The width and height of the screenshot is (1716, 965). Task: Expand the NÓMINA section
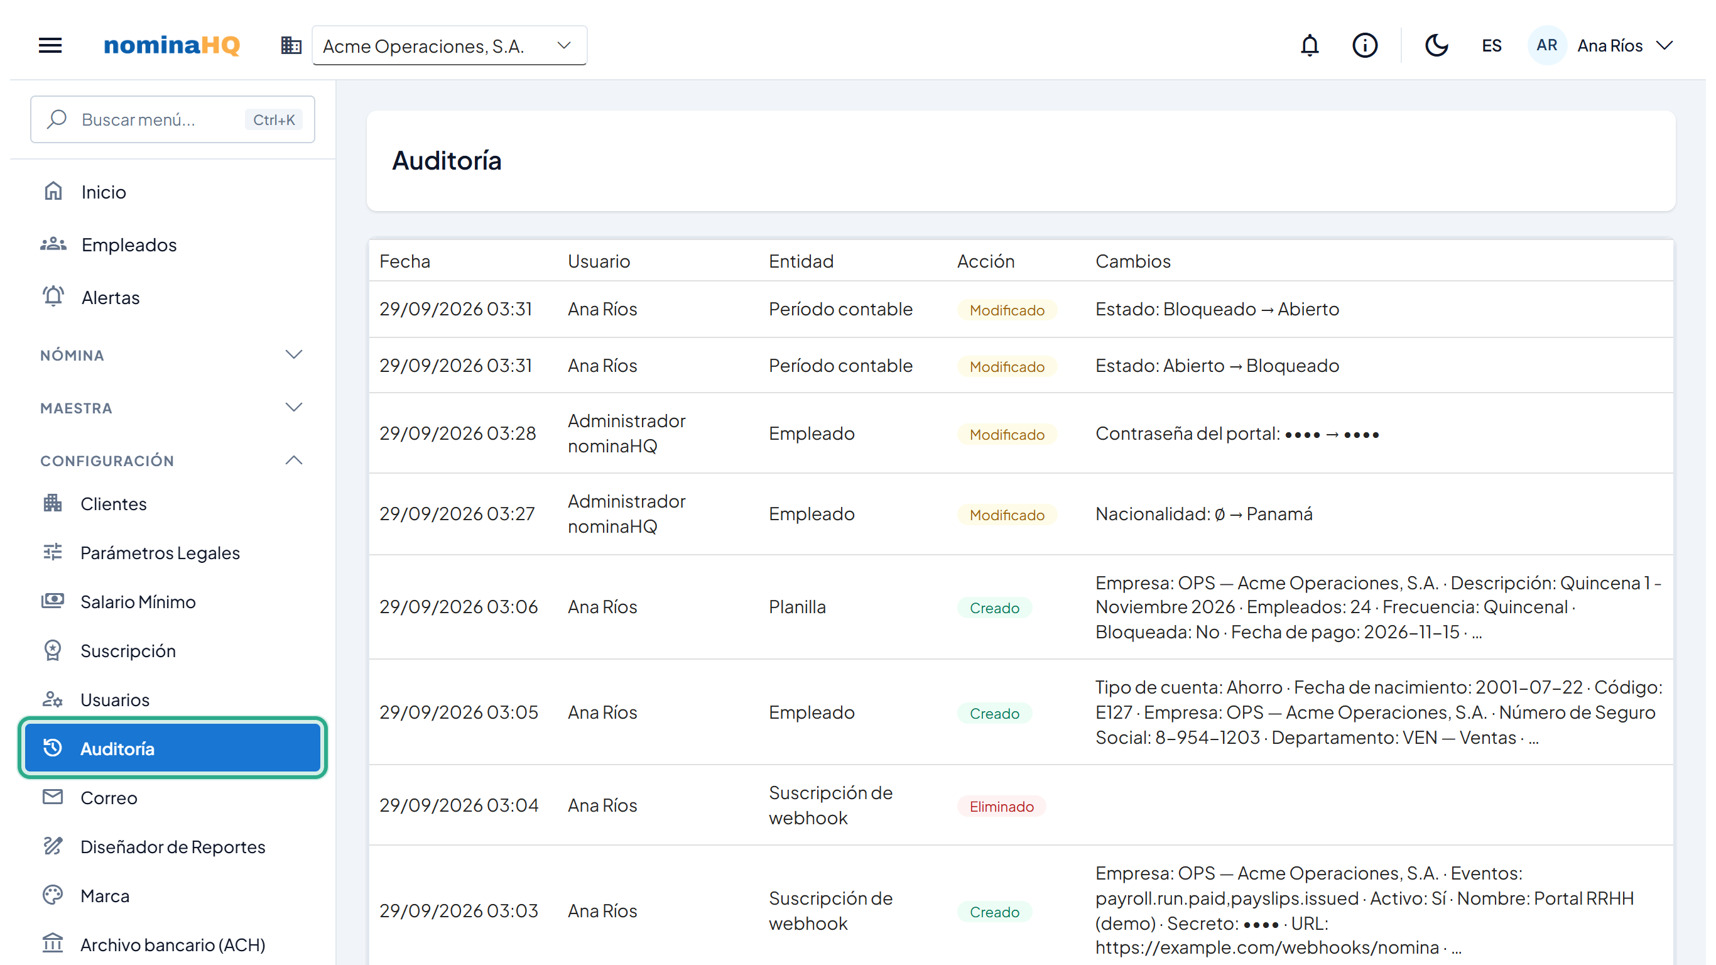pyautogui.click(x=173, y=355)
